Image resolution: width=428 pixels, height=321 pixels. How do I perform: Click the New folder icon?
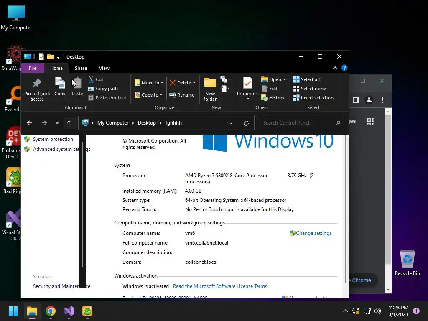[210, 82]
